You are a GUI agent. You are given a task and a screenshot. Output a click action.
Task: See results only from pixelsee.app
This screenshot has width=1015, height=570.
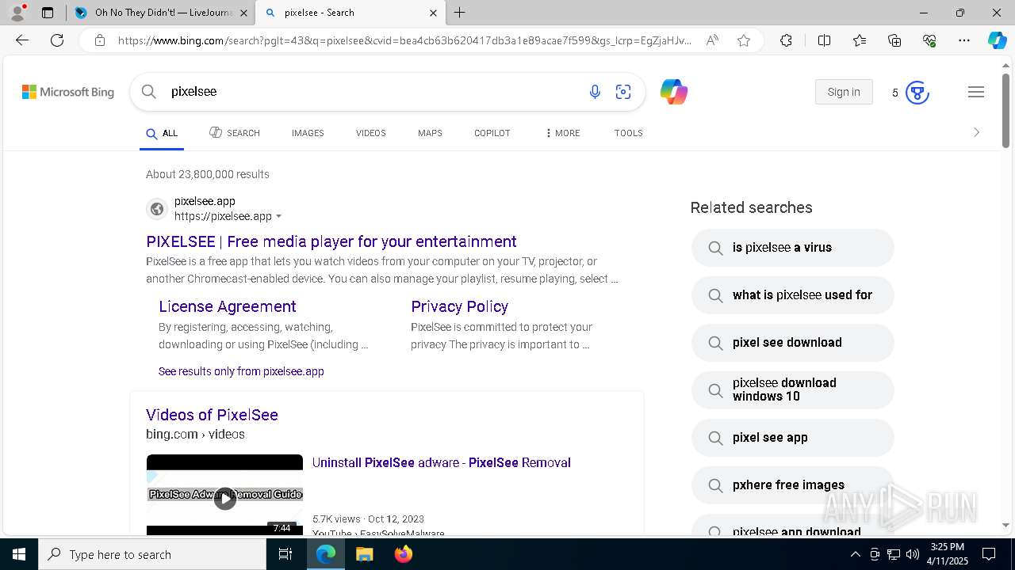point(241,371)
